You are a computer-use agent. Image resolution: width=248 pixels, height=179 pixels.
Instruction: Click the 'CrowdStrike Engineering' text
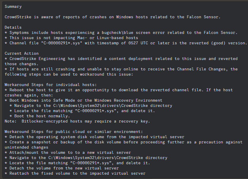click(x=37, y=59)
